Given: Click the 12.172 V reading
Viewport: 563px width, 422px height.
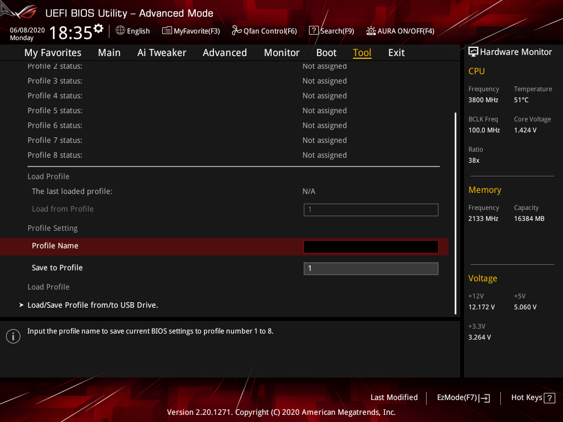Looking at the screenshot, I should pos(482,307).
